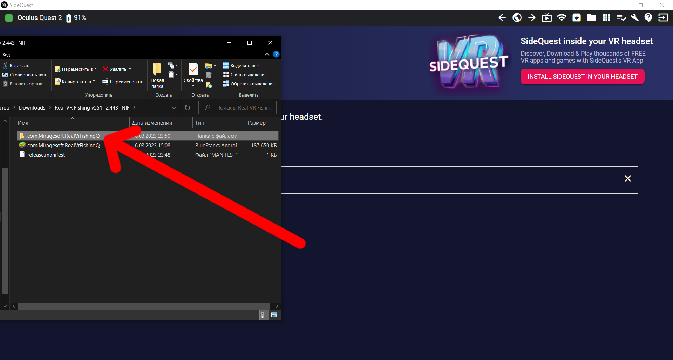The width and height of the screenshot is (673, 360).
Task: Open headset file manager folder icon
Action: tap(591, 18)
